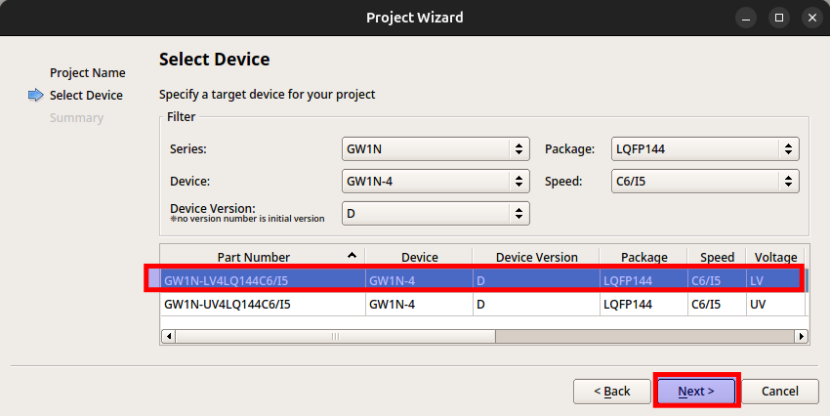
Task: Click the Voltage column header
Action: coord(775,257)
